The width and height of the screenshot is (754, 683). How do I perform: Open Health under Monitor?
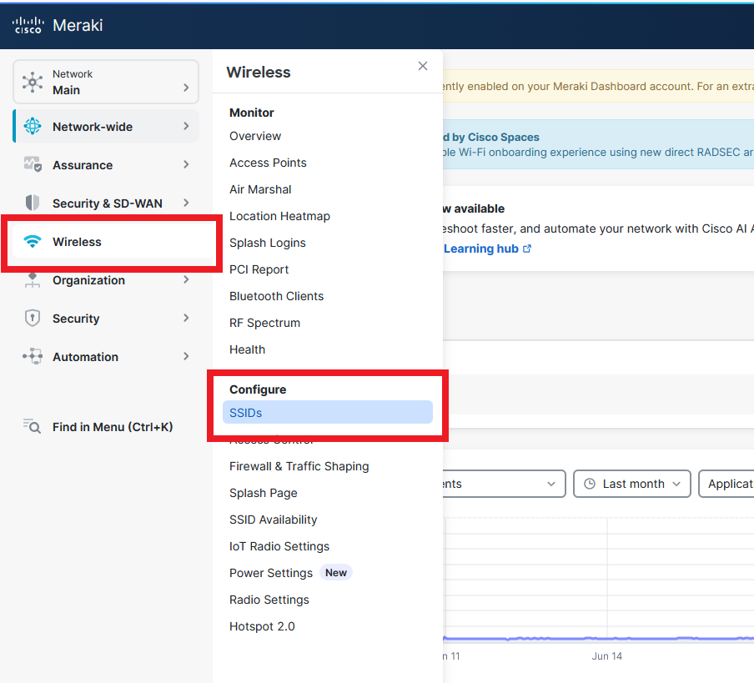point(247,349)
